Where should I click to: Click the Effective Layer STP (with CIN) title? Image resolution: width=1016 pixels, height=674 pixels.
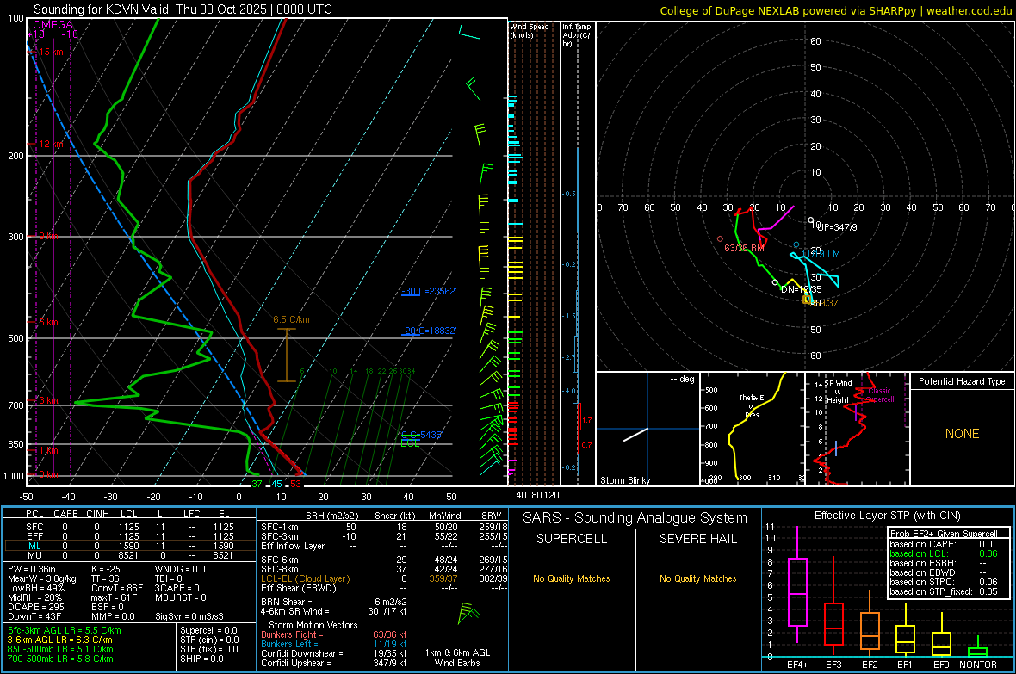[887, 516]
